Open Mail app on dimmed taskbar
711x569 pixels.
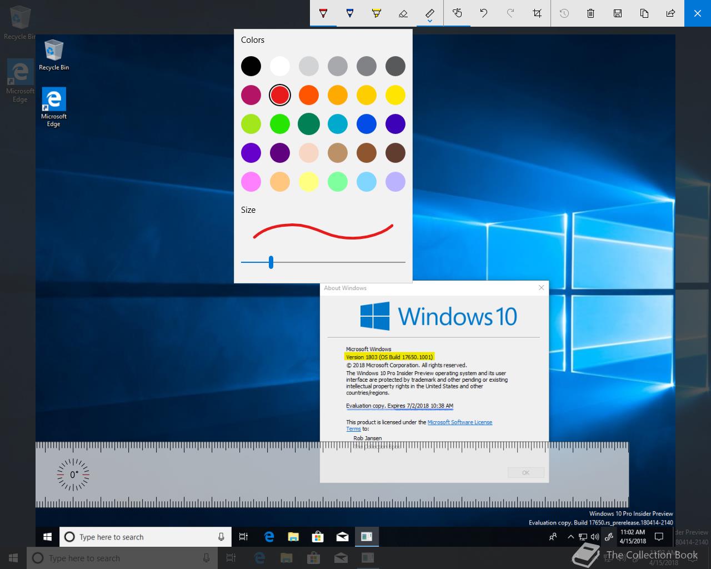[x=341, y=558]
